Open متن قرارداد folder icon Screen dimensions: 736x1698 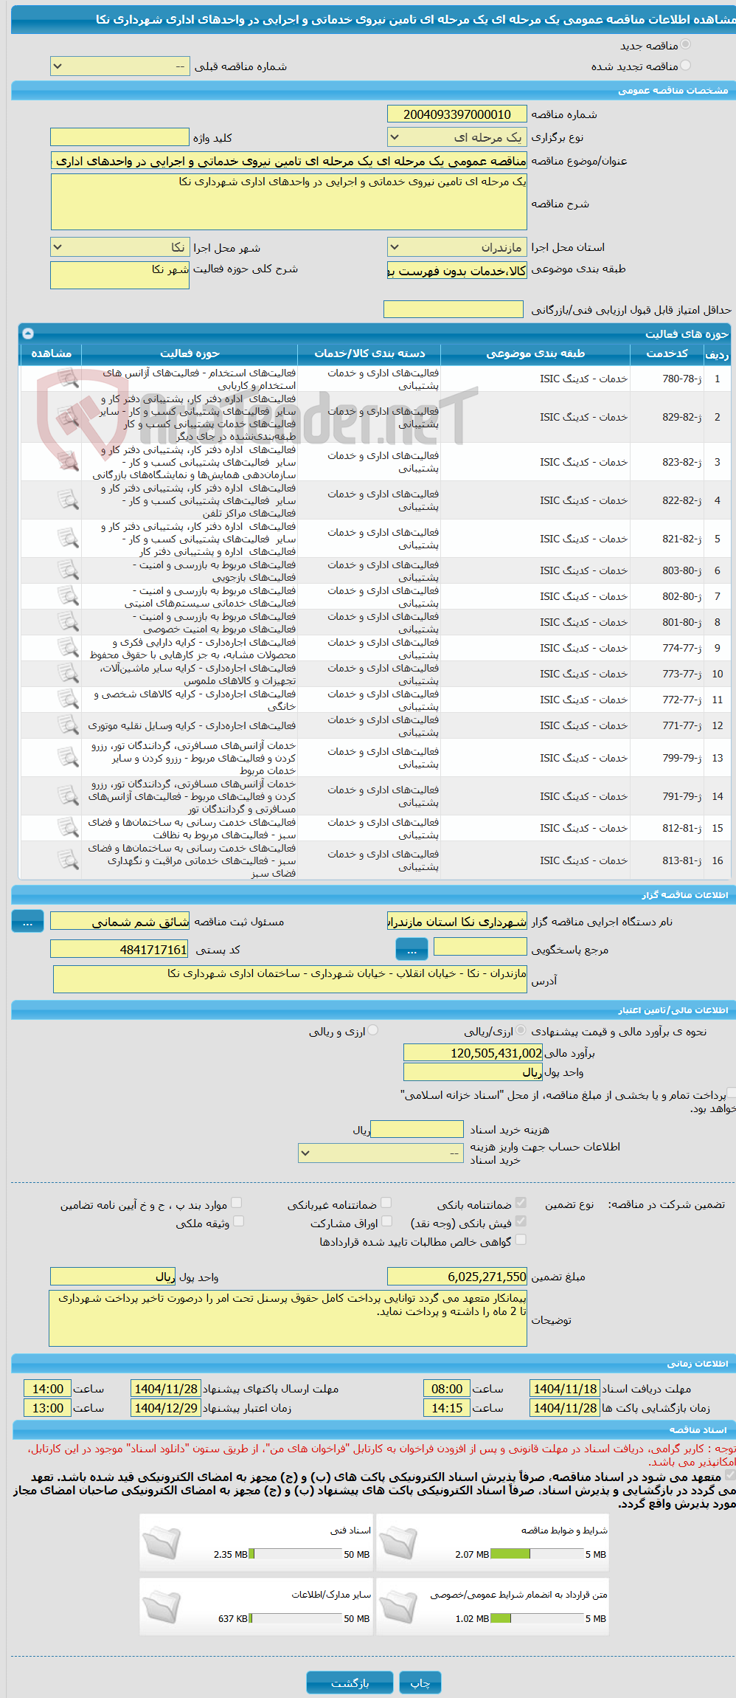pos(398,1606)
